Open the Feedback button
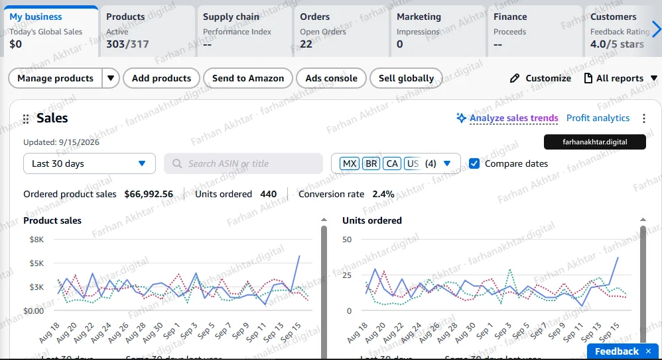This screenshot has width=662, height=360. [x=616, y=351]
